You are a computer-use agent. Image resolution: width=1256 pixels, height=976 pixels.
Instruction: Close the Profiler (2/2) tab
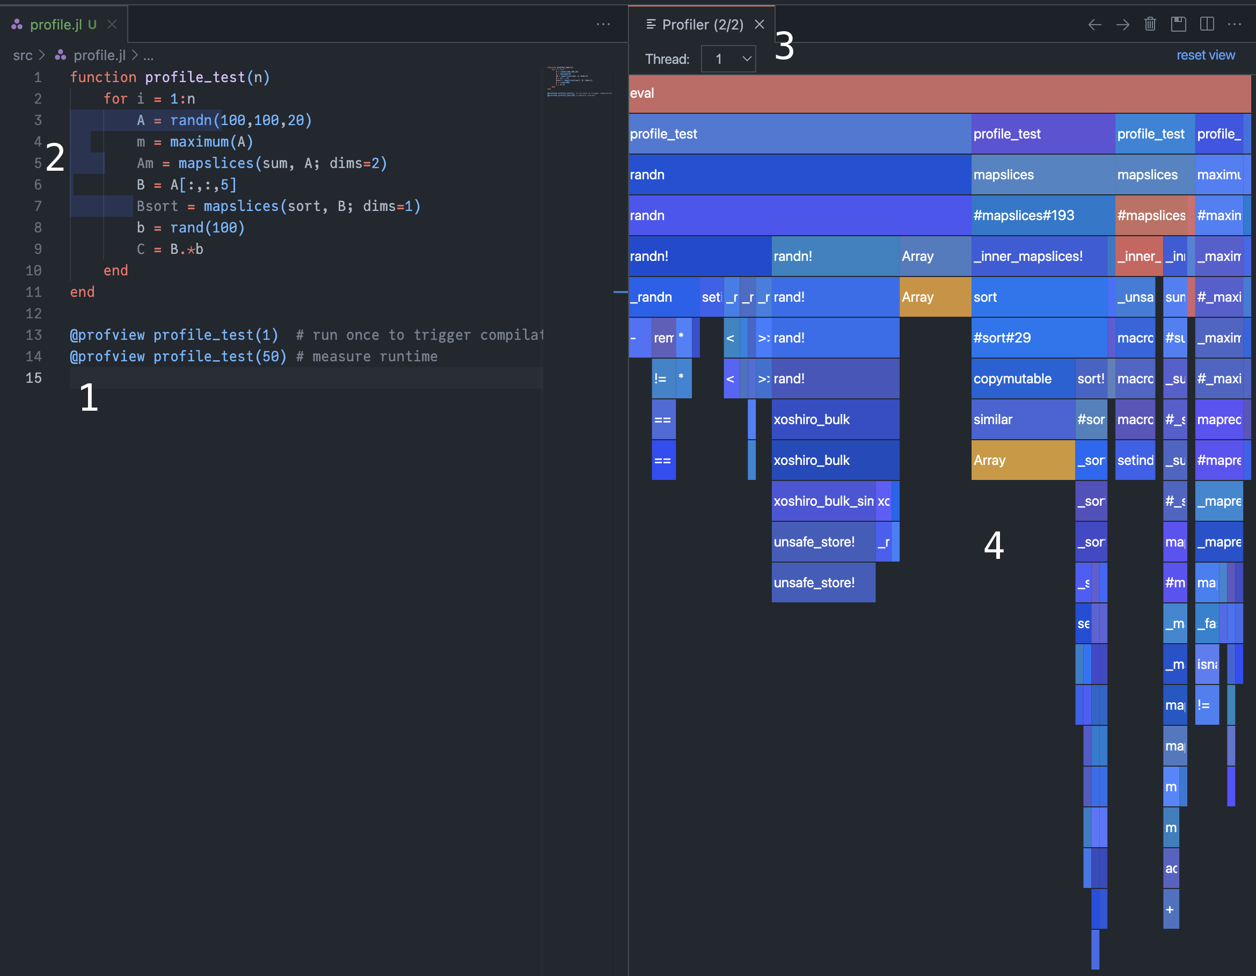(x=759, y=24)
